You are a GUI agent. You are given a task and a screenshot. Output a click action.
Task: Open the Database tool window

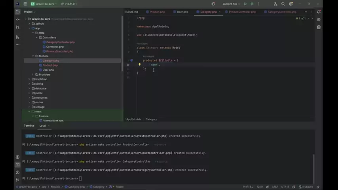pos(319,27)
